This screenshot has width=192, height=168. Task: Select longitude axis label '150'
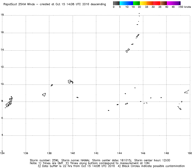point(190,153)
